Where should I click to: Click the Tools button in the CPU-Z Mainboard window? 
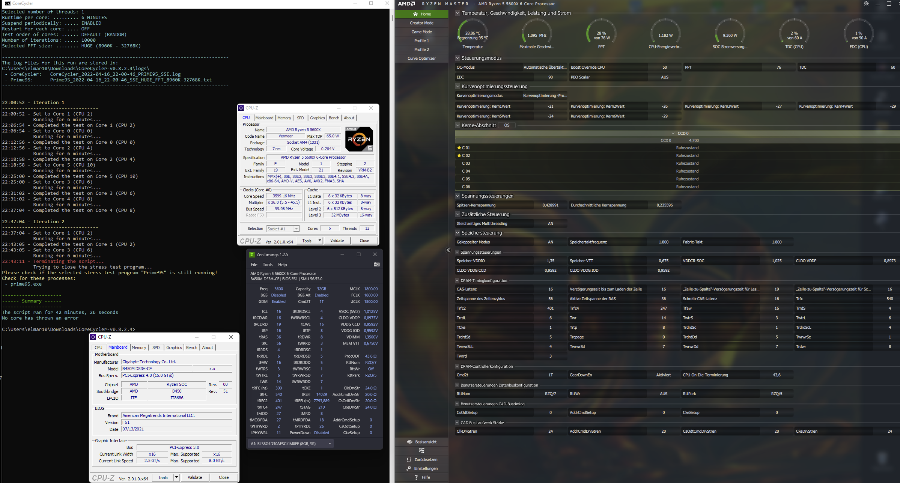point(163,477)
